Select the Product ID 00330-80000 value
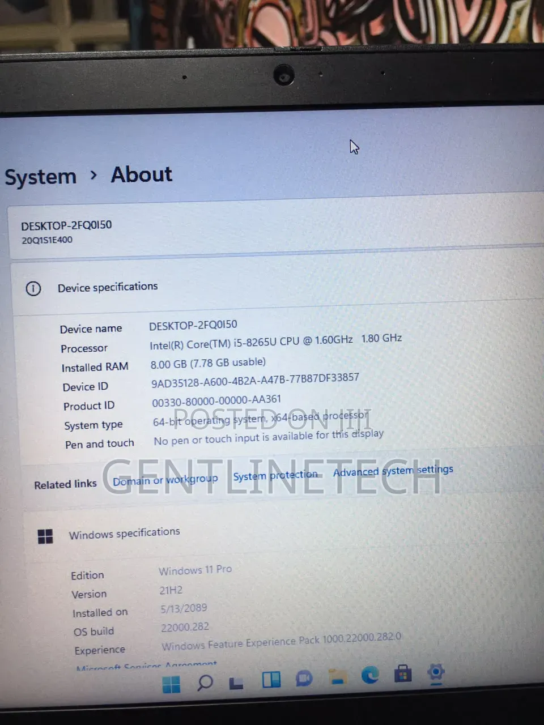544x725 pixels. tap(216, 401)
